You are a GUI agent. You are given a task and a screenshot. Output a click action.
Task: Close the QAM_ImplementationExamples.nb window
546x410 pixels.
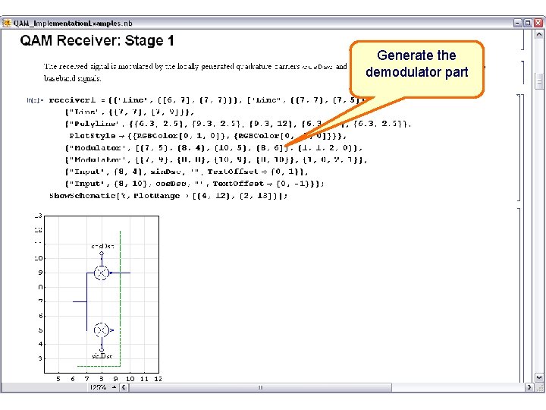click(538, 23)
